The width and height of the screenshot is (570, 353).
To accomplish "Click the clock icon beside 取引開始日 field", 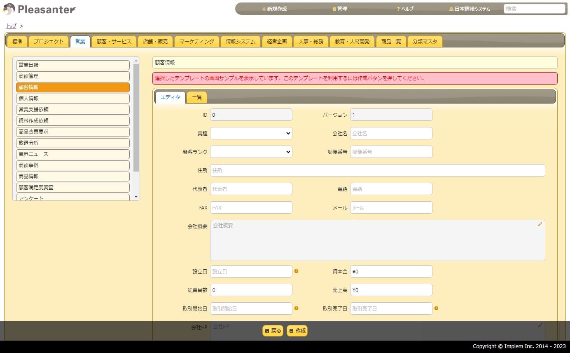I will pos(296,308).
